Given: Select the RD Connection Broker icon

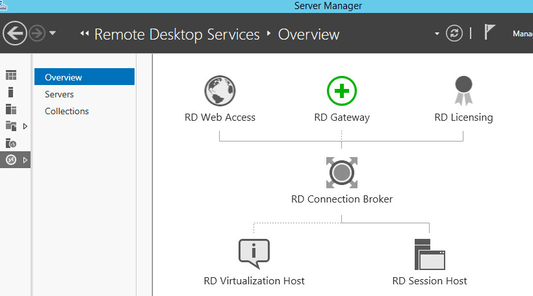Looking at the screenshot, I should coord(342,173).
